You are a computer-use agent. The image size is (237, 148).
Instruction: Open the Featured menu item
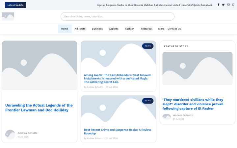click(x=146, y=29)
